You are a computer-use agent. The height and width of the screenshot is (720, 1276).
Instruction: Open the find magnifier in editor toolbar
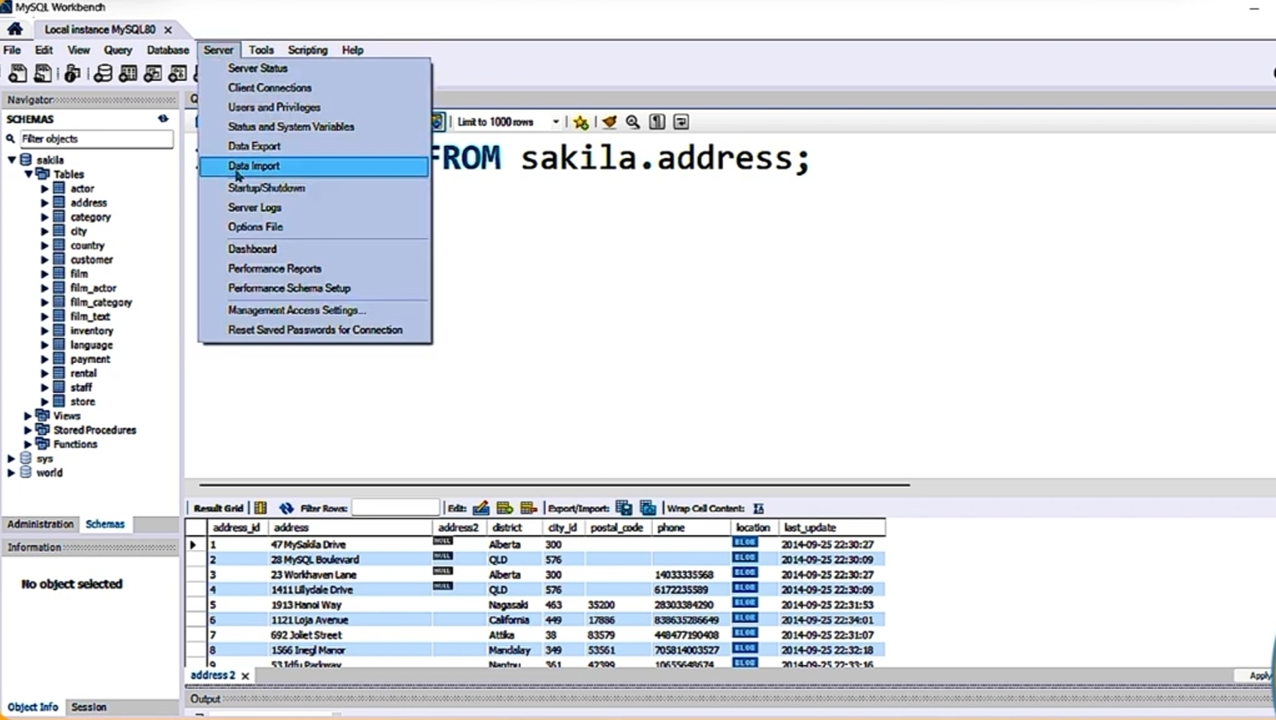coord(633,122)
